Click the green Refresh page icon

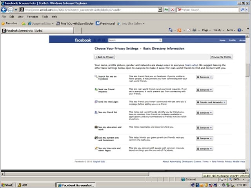166,10
